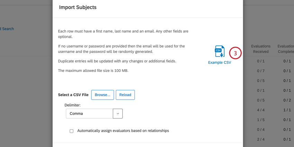Select the 0 / 7 evaluations received cell
This screenshot has height=147, width=294.
261,71
